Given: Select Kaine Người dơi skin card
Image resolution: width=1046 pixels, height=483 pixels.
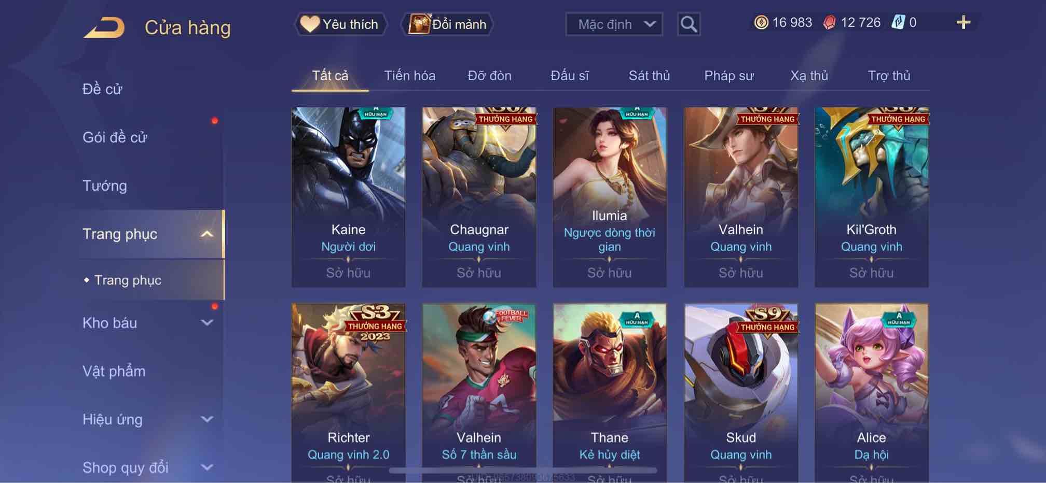Looking at the screenshot, I should pyautogui.click(x=348, y=197).
